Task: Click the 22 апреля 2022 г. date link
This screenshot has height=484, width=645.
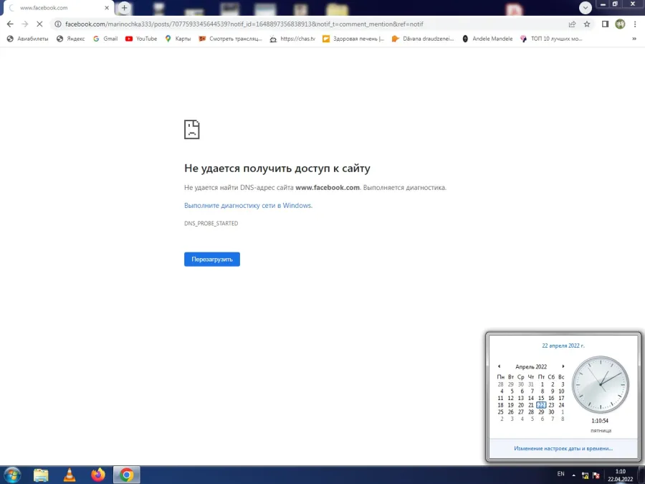Action: pos(563,346)
